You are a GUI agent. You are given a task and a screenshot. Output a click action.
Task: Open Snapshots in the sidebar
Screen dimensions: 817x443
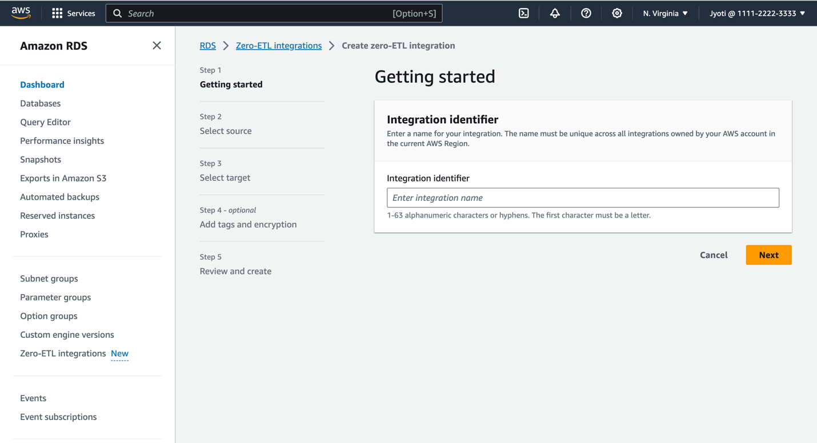point(41,160)
